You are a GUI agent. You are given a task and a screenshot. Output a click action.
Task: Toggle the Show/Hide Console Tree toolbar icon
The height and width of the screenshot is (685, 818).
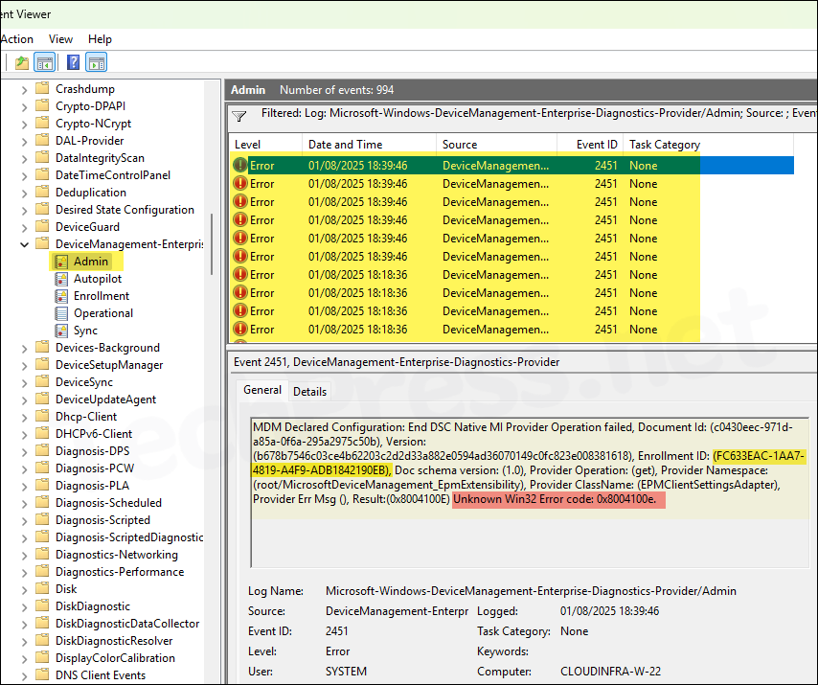click(x=44, y=63)
